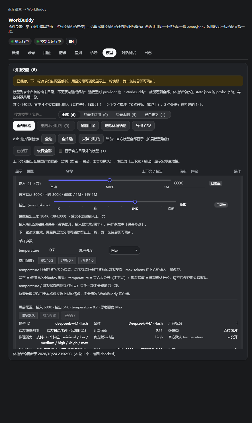Screen dimensions: 252x423
Task: Filter by 只看未测 (5)
Action: 126,115
